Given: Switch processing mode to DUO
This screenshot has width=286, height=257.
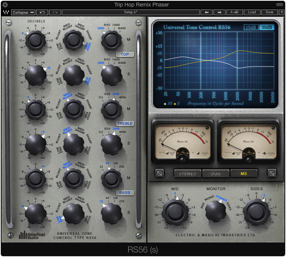Looking at the screenshot, I should point(216,173).
